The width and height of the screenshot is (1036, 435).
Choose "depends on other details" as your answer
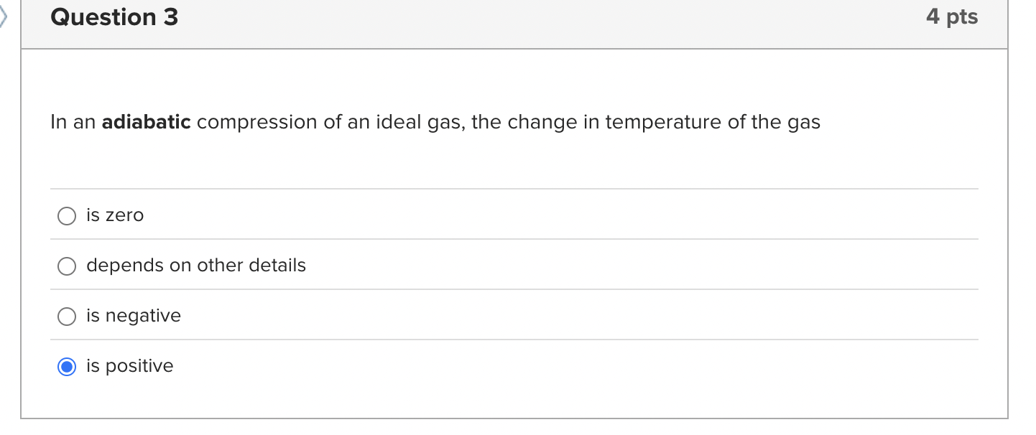point(66,266)
